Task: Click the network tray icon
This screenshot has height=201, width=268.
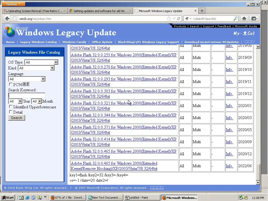Action: click(x=241, y=198)
